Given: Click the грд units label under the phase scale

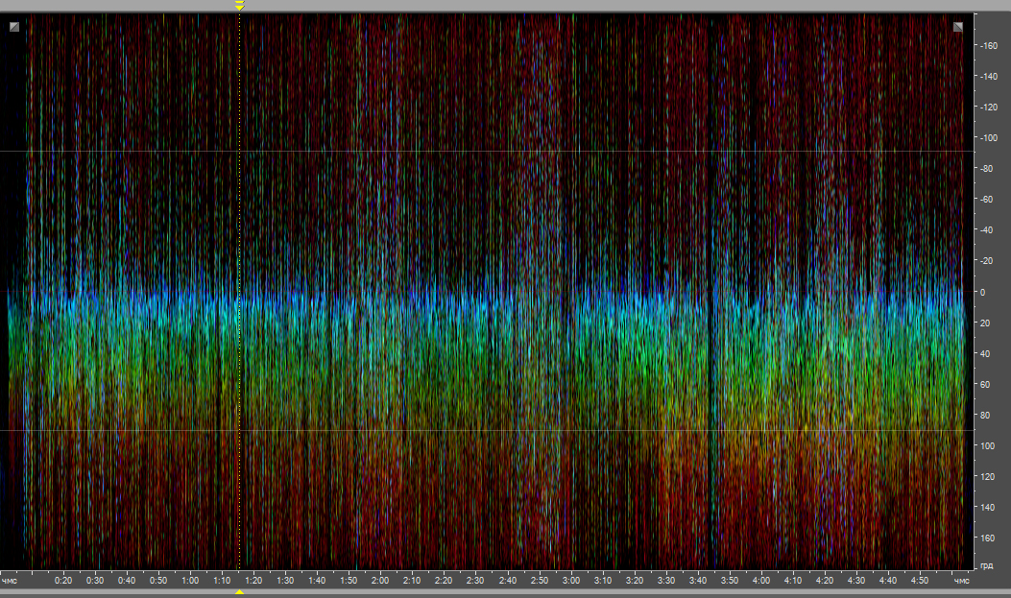Looking at the screenshot, I should point(986,566).
